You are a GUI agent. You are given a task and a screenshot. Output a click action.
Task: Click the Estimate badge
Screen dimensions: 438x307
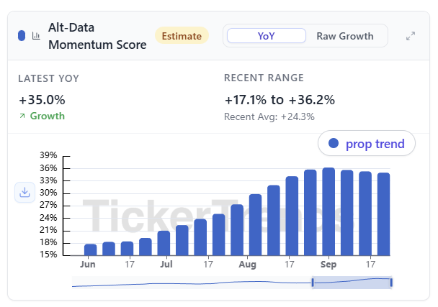point(182,36)
